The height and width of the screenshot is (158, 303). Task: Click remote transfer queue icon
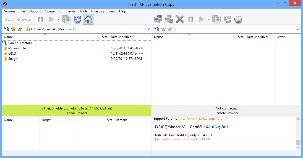click(x=216, y=20)
